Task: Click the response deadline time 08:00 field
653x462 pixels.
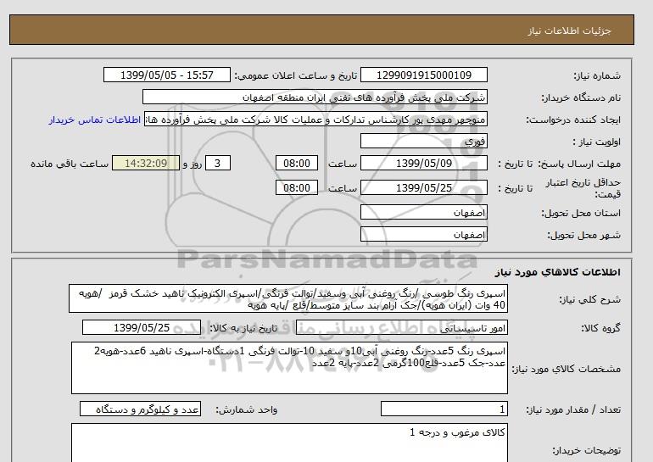Action: point(297,163)
